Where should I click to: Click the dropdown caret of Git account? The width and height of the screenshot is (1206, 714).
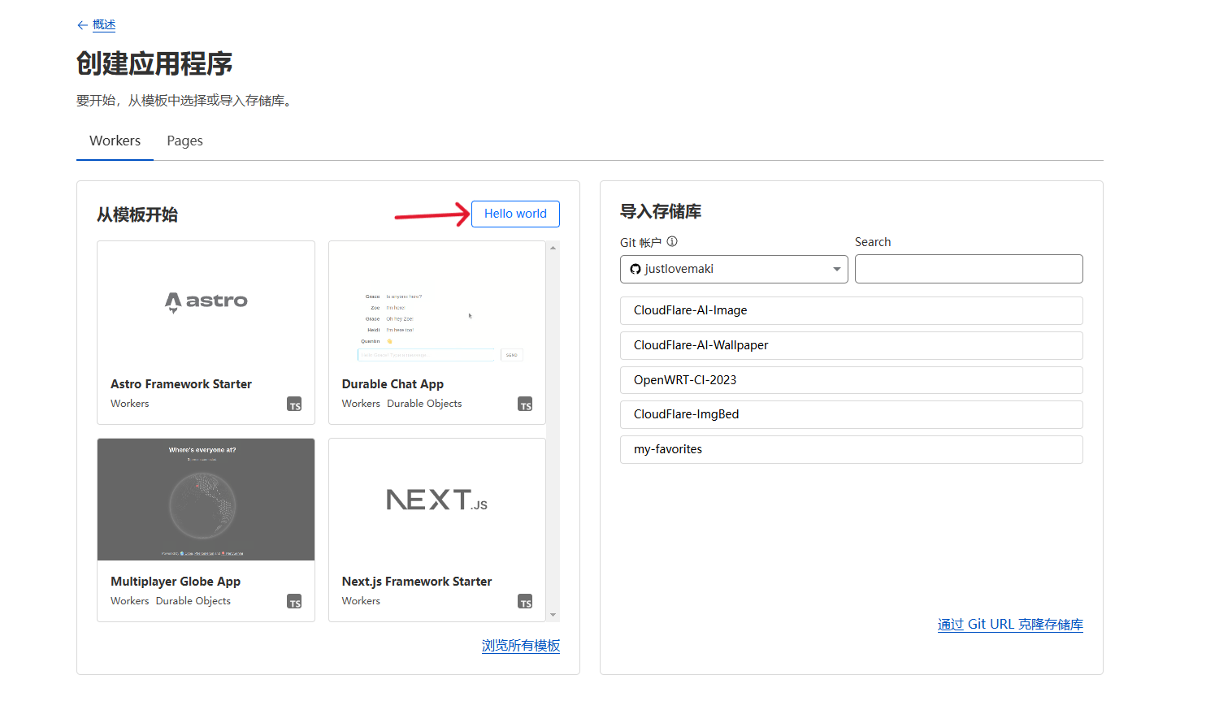(x=836, y=269)
